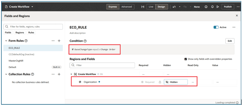The image size is (242, 105).
Task: Open Form Rules help icon
Action: pyautogui.click(x=26, y=41)
